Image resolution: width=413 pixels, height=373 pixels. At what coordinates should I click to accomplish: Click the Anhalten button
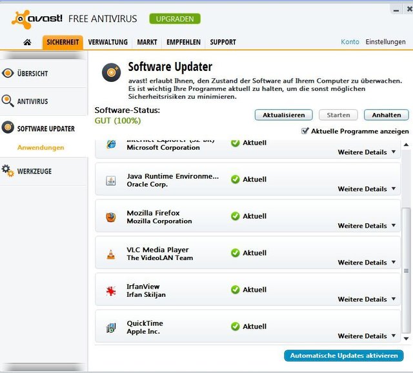pyautogui.click(x=387, y=115)
